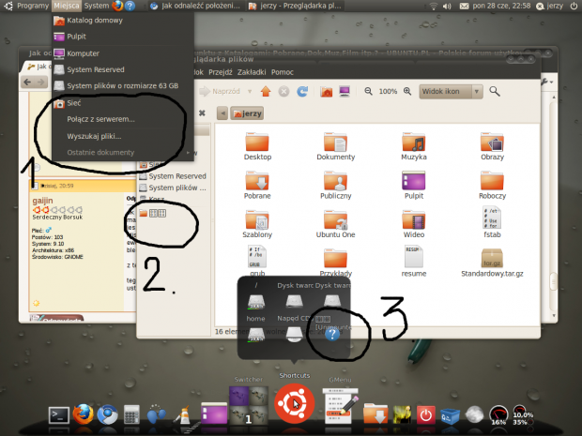Select Połącz z serwerem menu entry
The width and height of the screenshot is (582, 436).
pos(123,119)
